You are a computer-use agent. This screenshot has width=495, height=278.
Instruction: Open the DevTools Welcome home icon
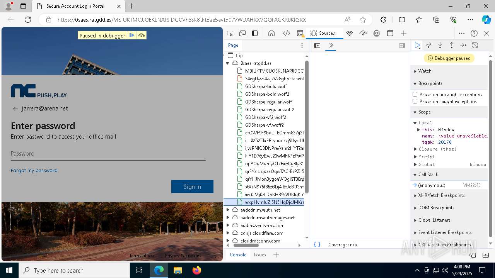(x=271, y=33)
